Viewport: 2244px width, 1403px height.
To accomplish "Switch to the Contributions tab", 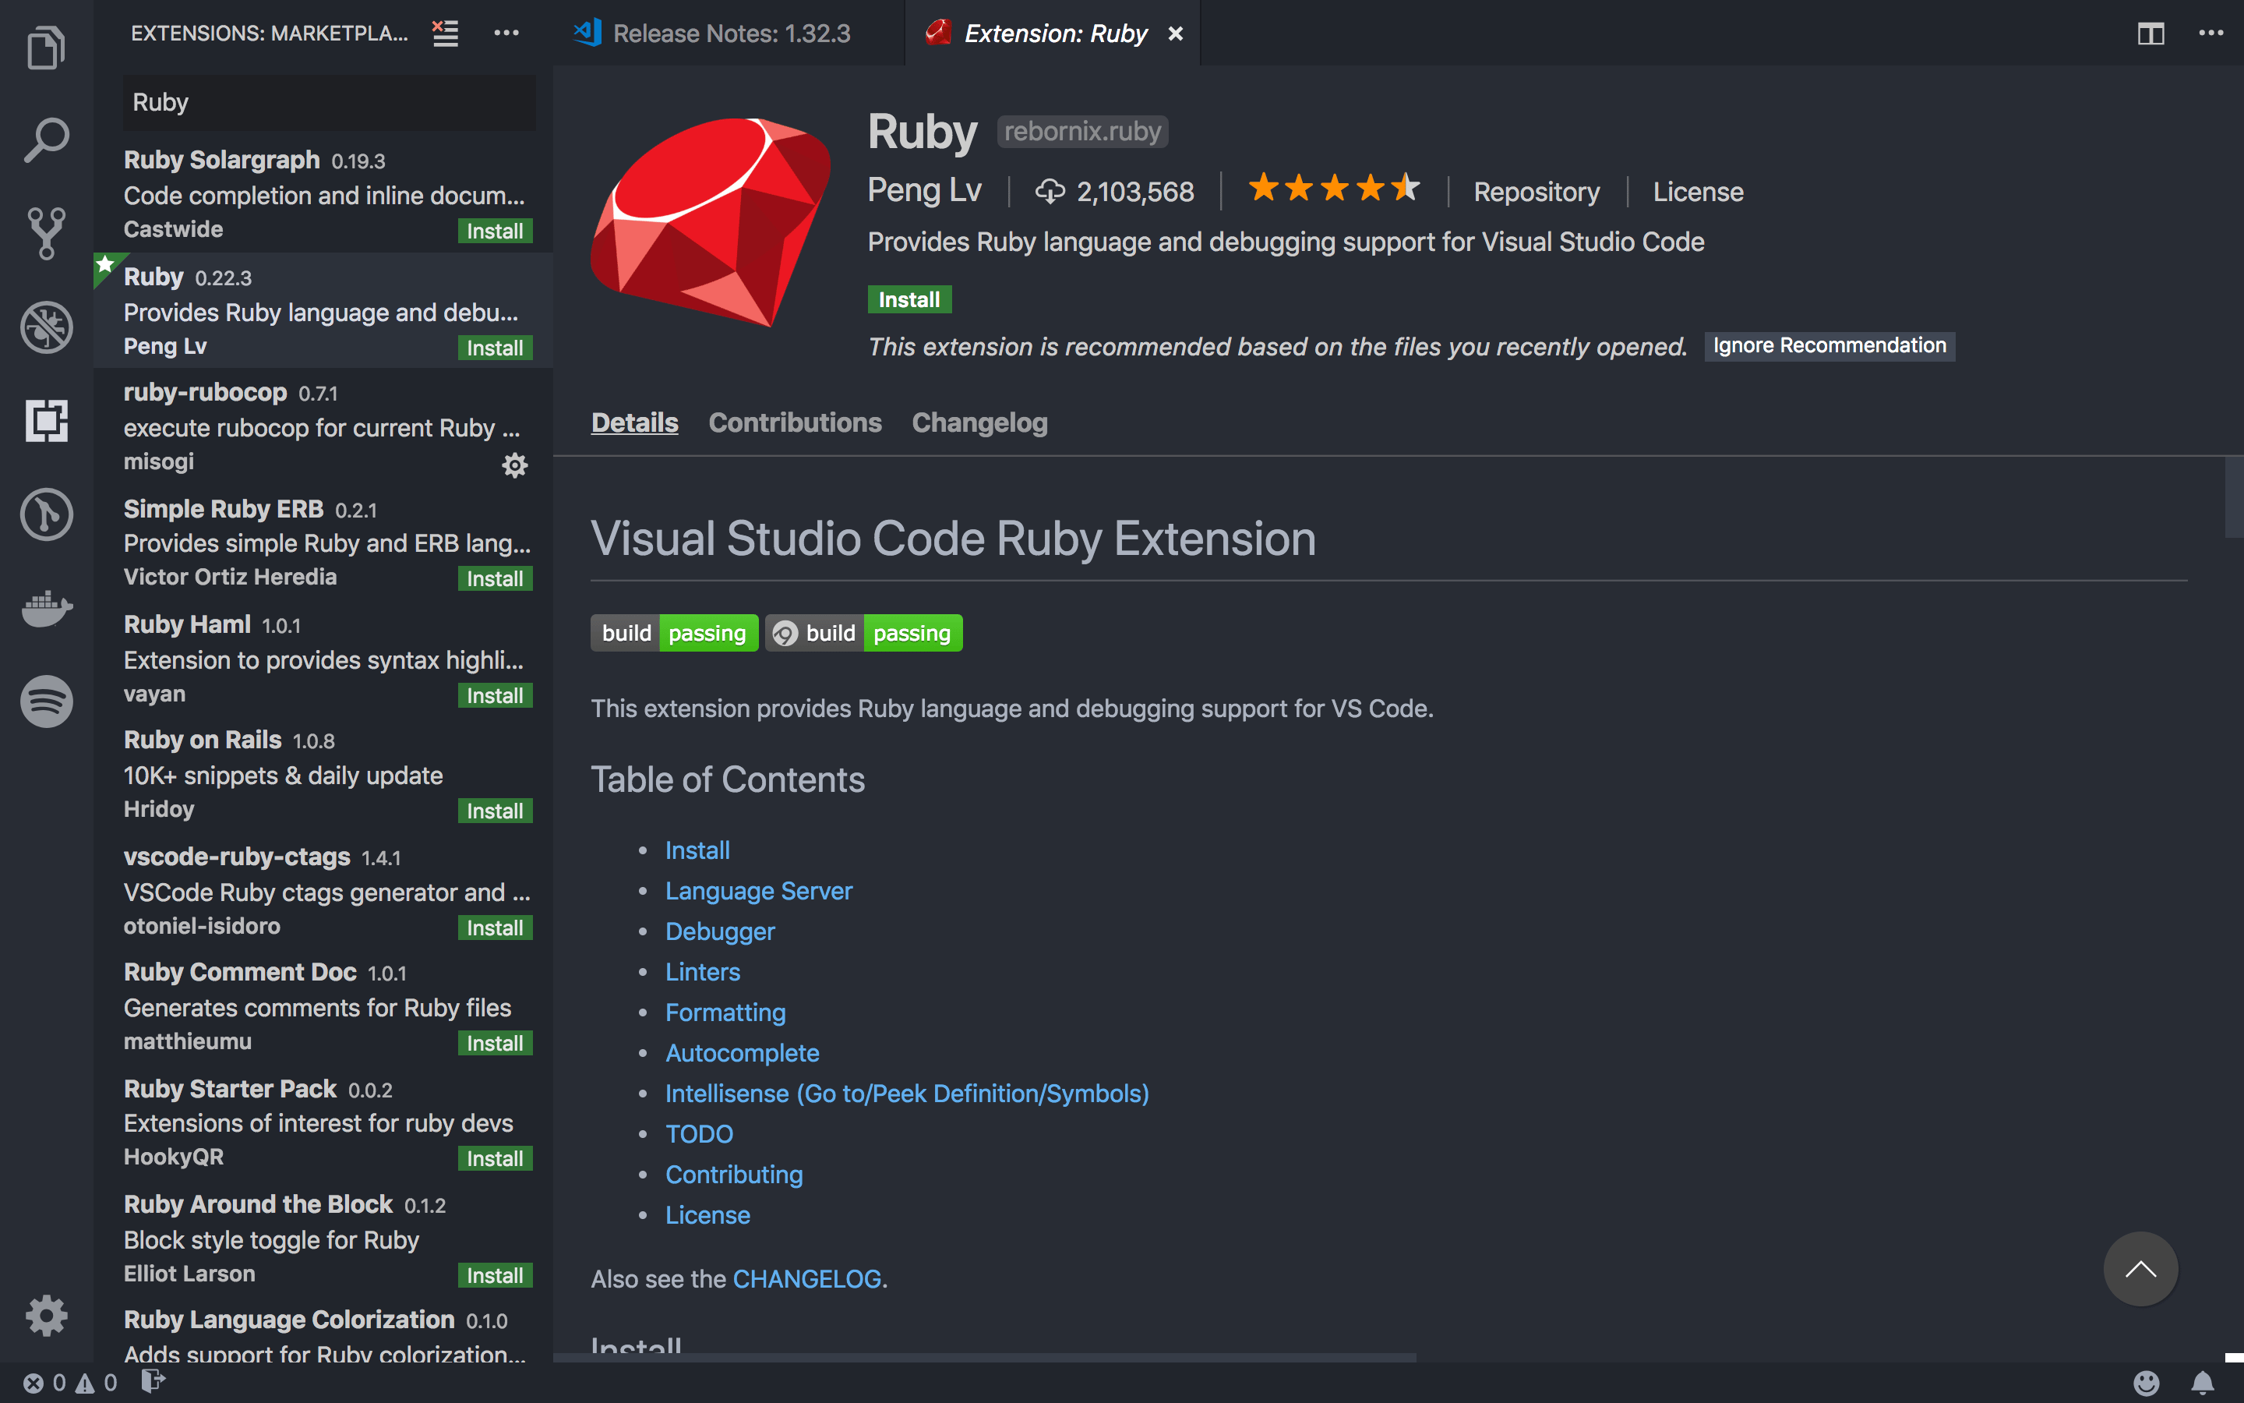I will pos(795,422).
